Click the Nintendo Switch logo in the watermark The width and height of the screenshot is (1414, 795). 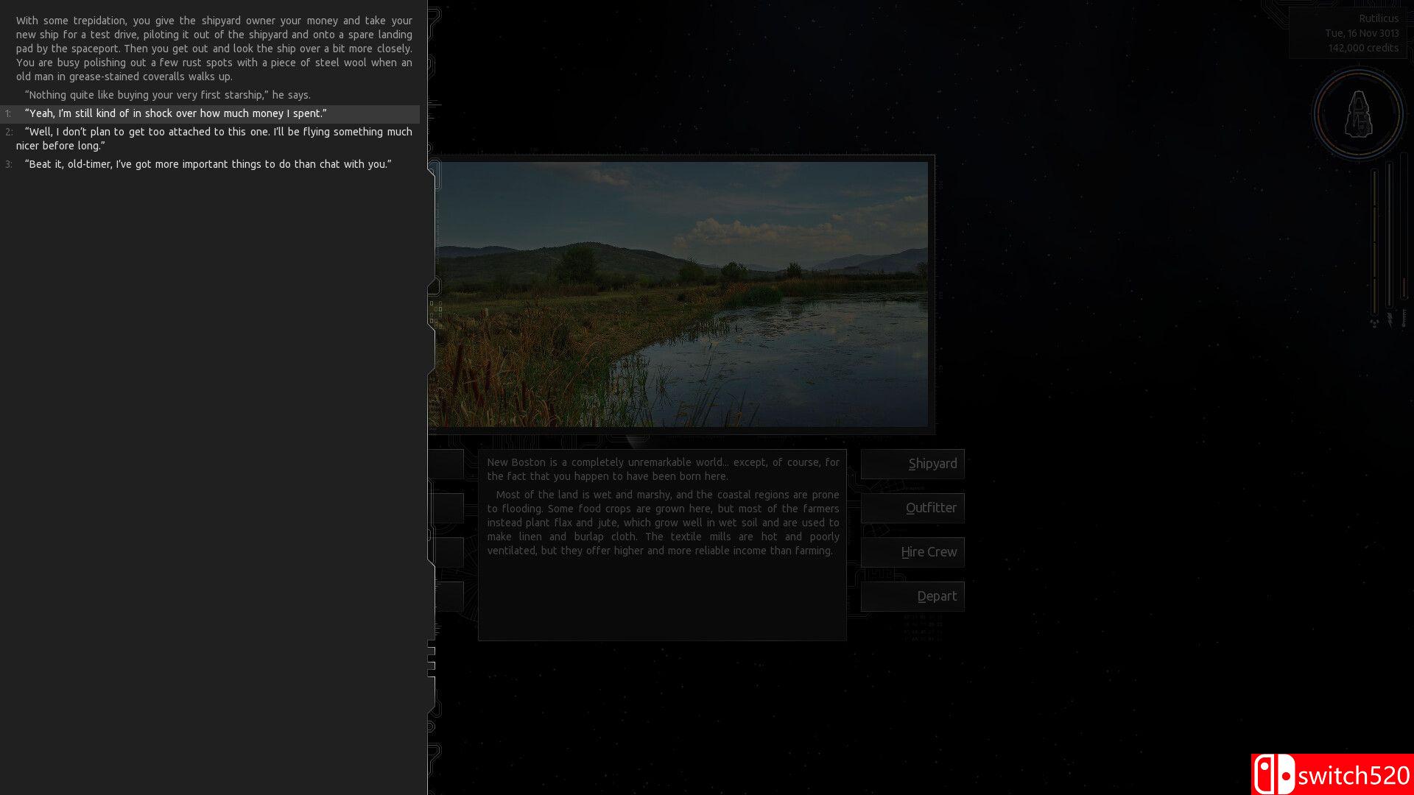(x=1275, y=774)
